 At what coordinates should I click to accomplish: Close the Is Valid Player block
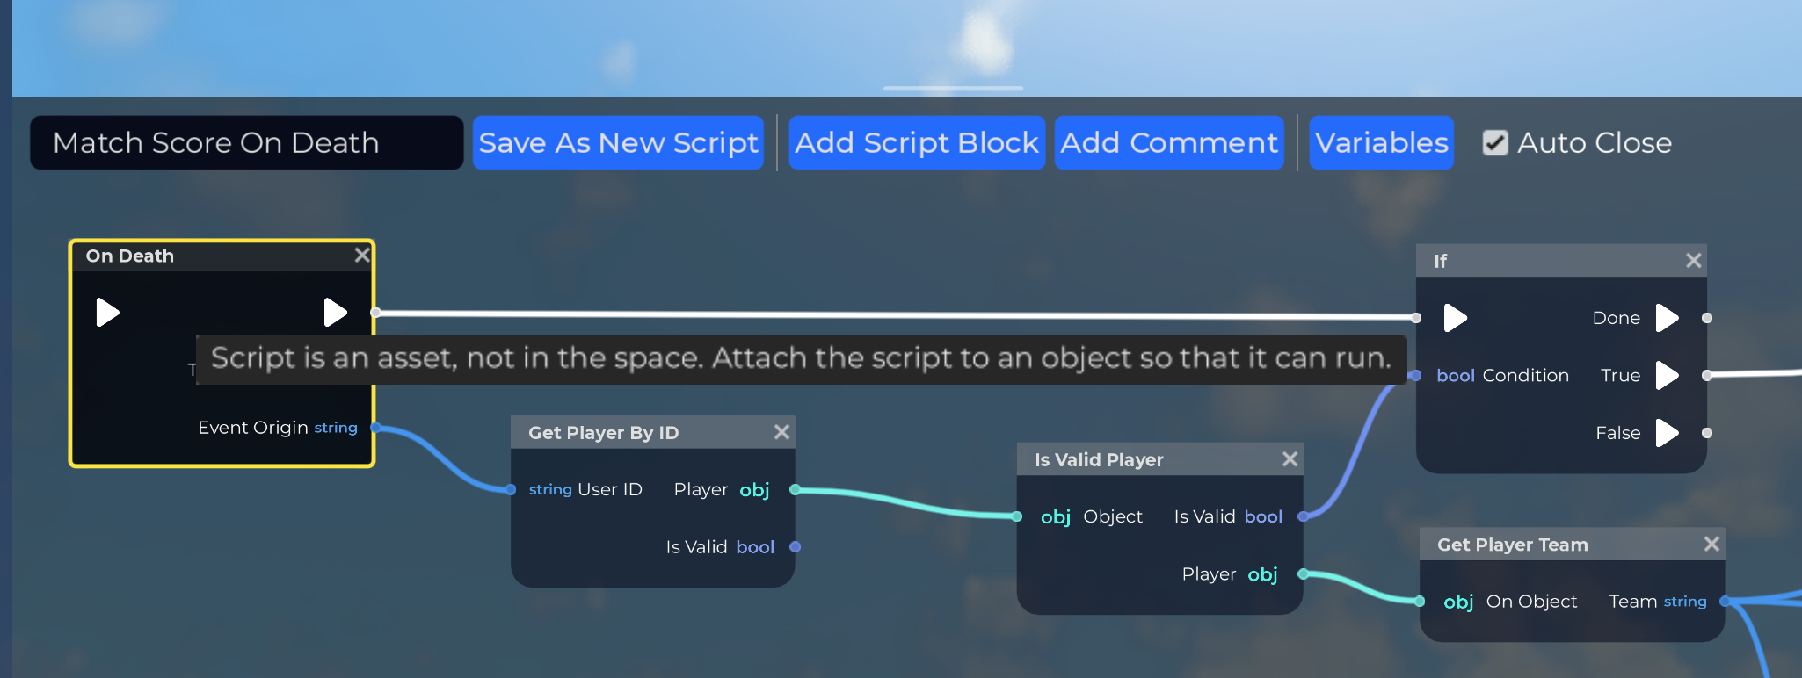pyautogui.click(x=1290, y=459)
